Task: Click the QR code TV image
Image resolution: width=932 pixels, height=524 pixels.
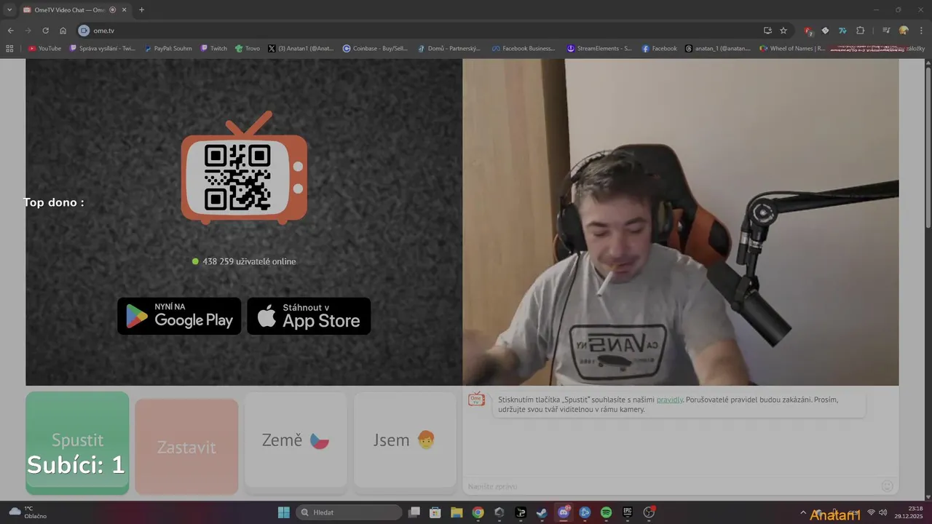Action: tap(244, 168)
